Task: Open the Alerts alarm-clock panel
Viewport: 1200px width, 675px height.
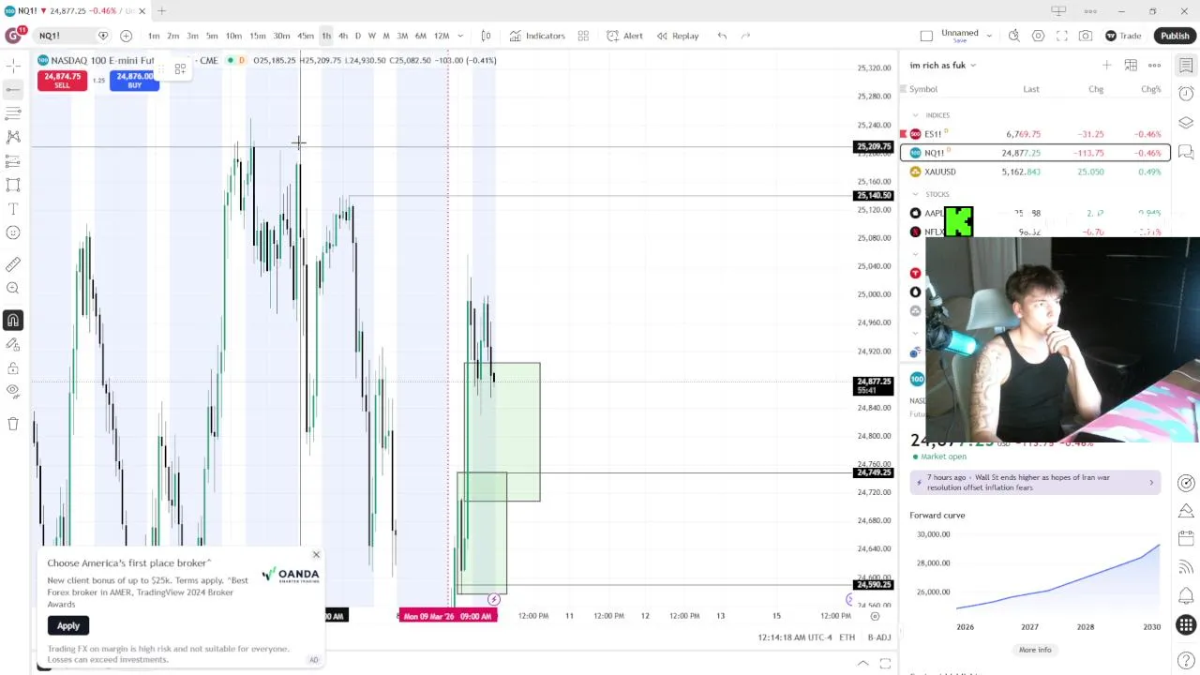Action: click(x=1186, y=94)
